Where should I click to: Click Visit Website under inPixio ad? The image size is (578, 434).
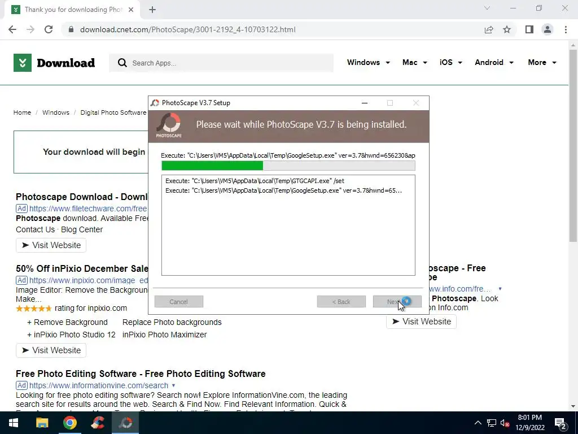click(51, 350)
